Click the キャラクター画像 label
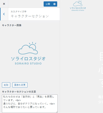Viewport: 103px width, 113px height. tap(12, 25)
